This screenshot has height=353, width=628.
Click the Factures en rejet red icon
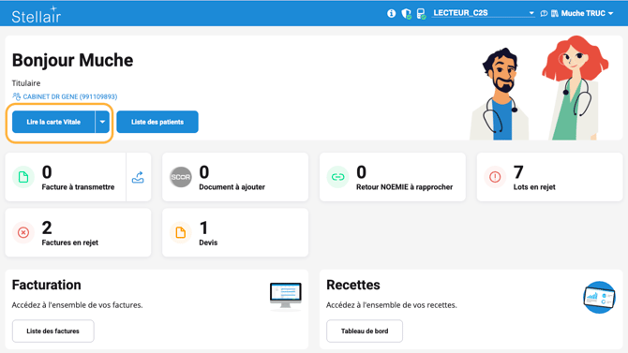(23, 232)
